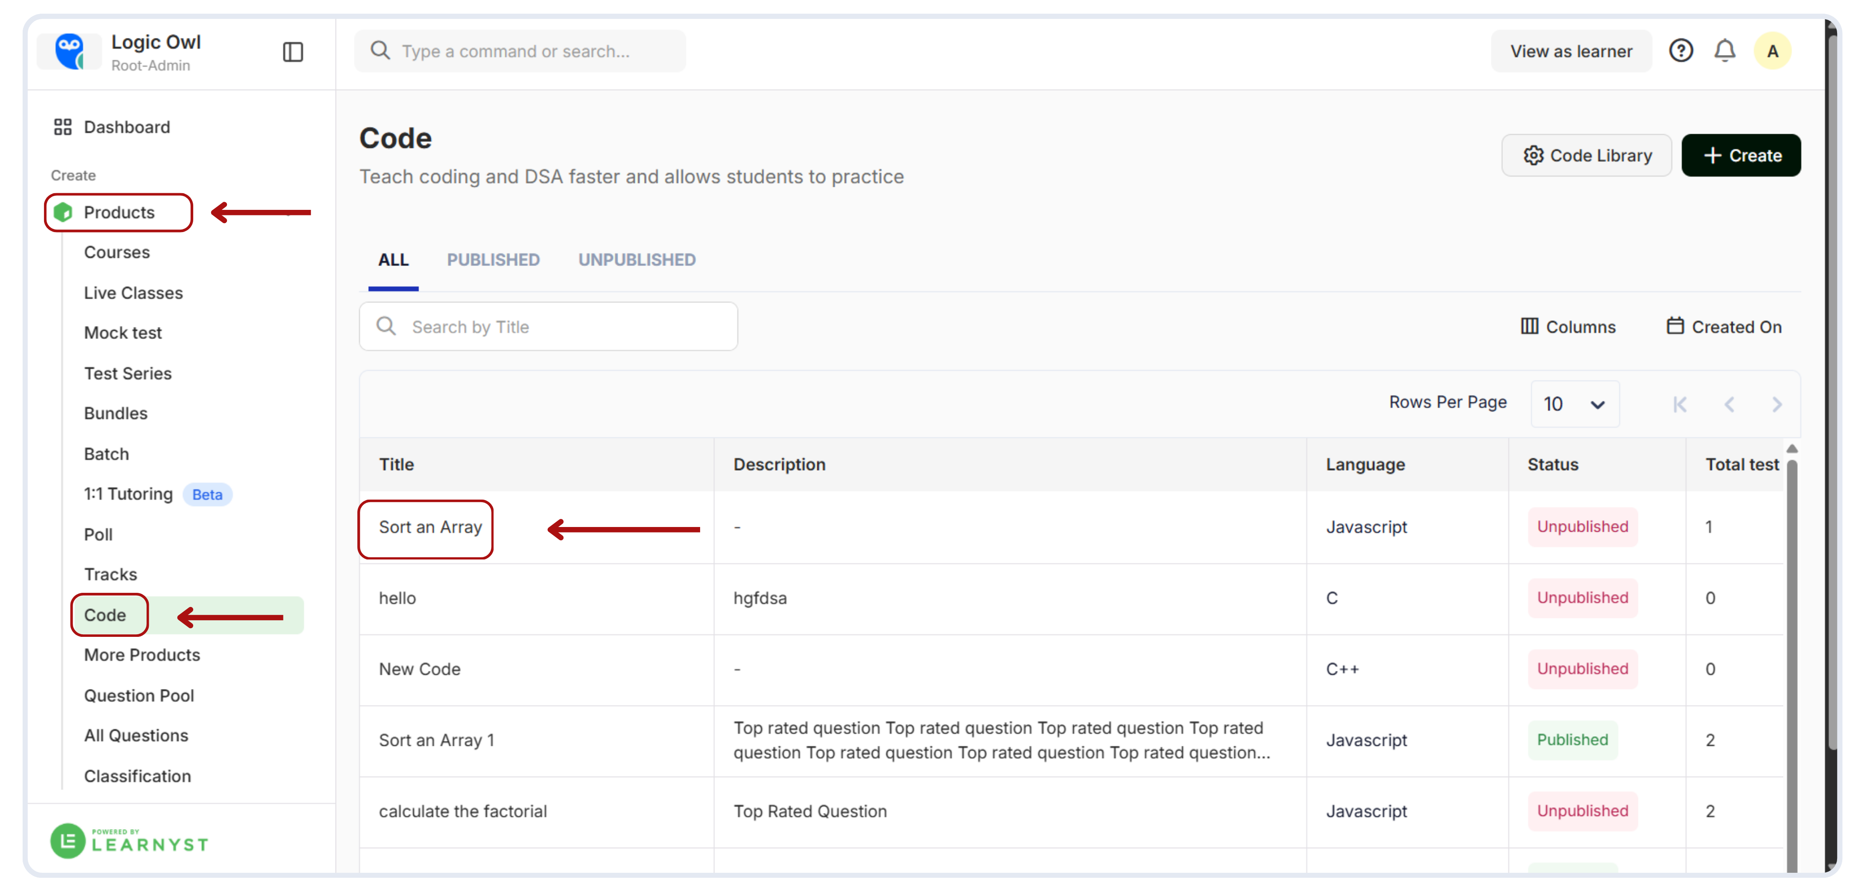Open Live Classes in the sidebar

point(133,292)
